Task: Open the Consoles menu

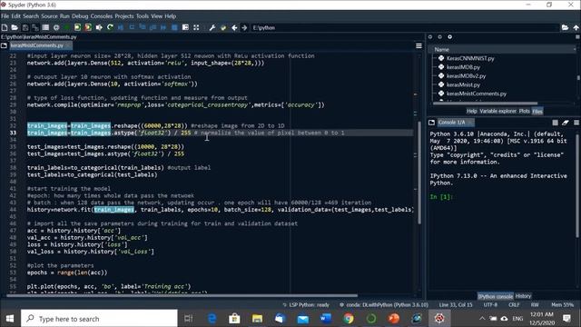Action: (x=101, y=16)
